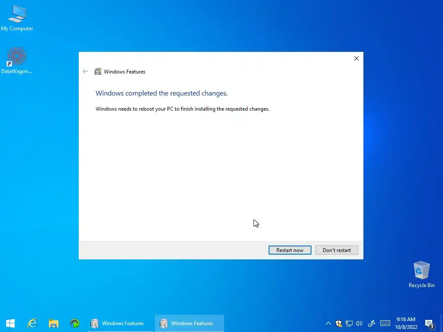The image size is (443, 332).
Task: Open Action Center notifications icon
Action: coord(430,324)
